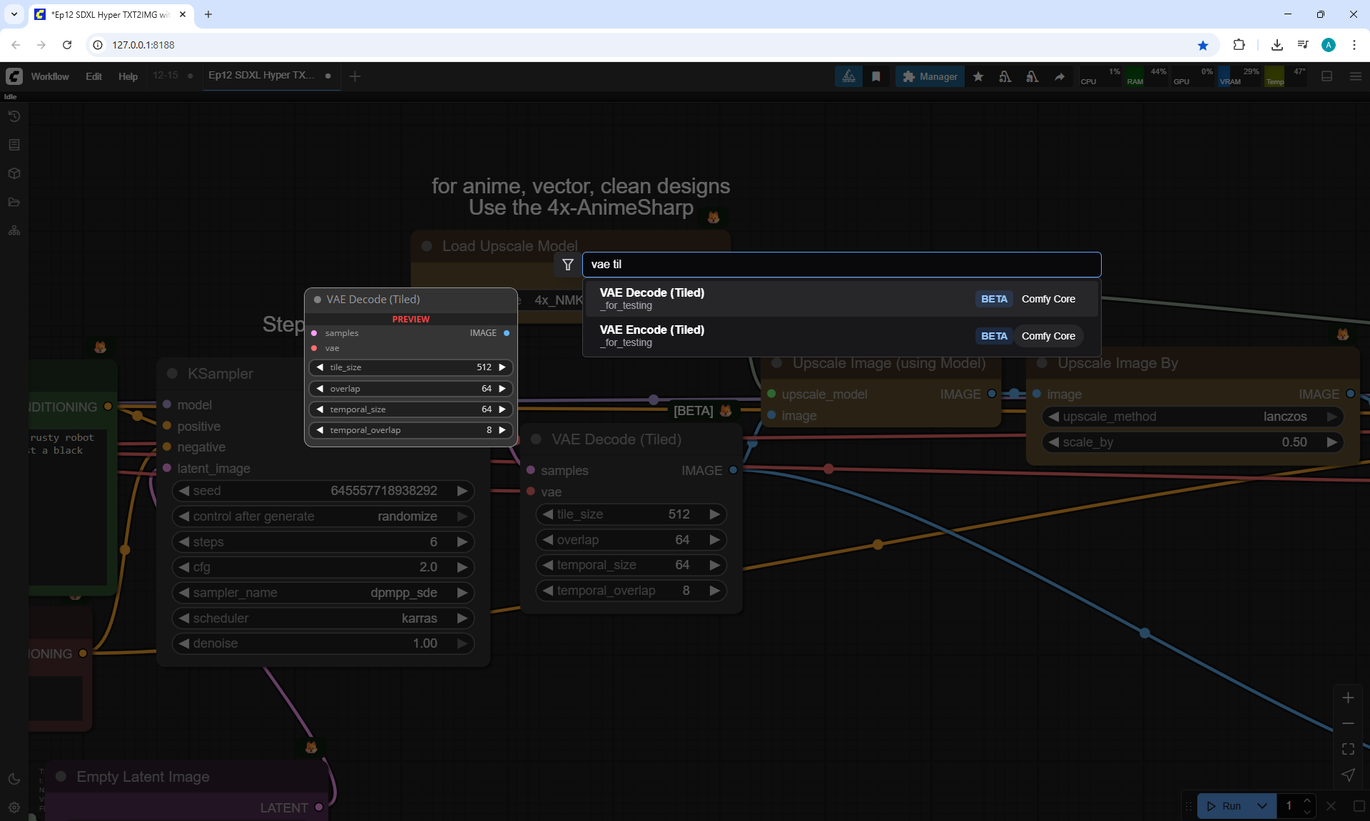Click the bookmark icon in toolbar
The image size is (1370, 821).
(876, 76)
